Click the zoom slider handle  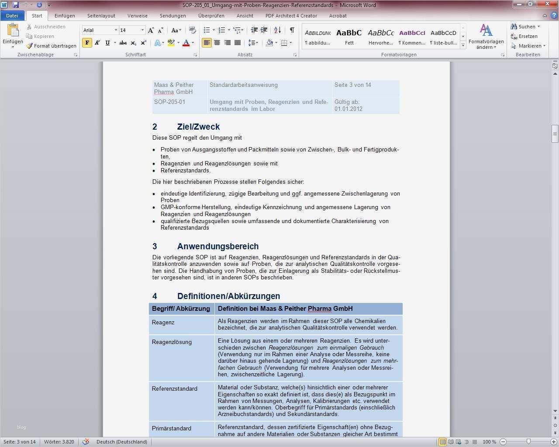pos(528,442)
